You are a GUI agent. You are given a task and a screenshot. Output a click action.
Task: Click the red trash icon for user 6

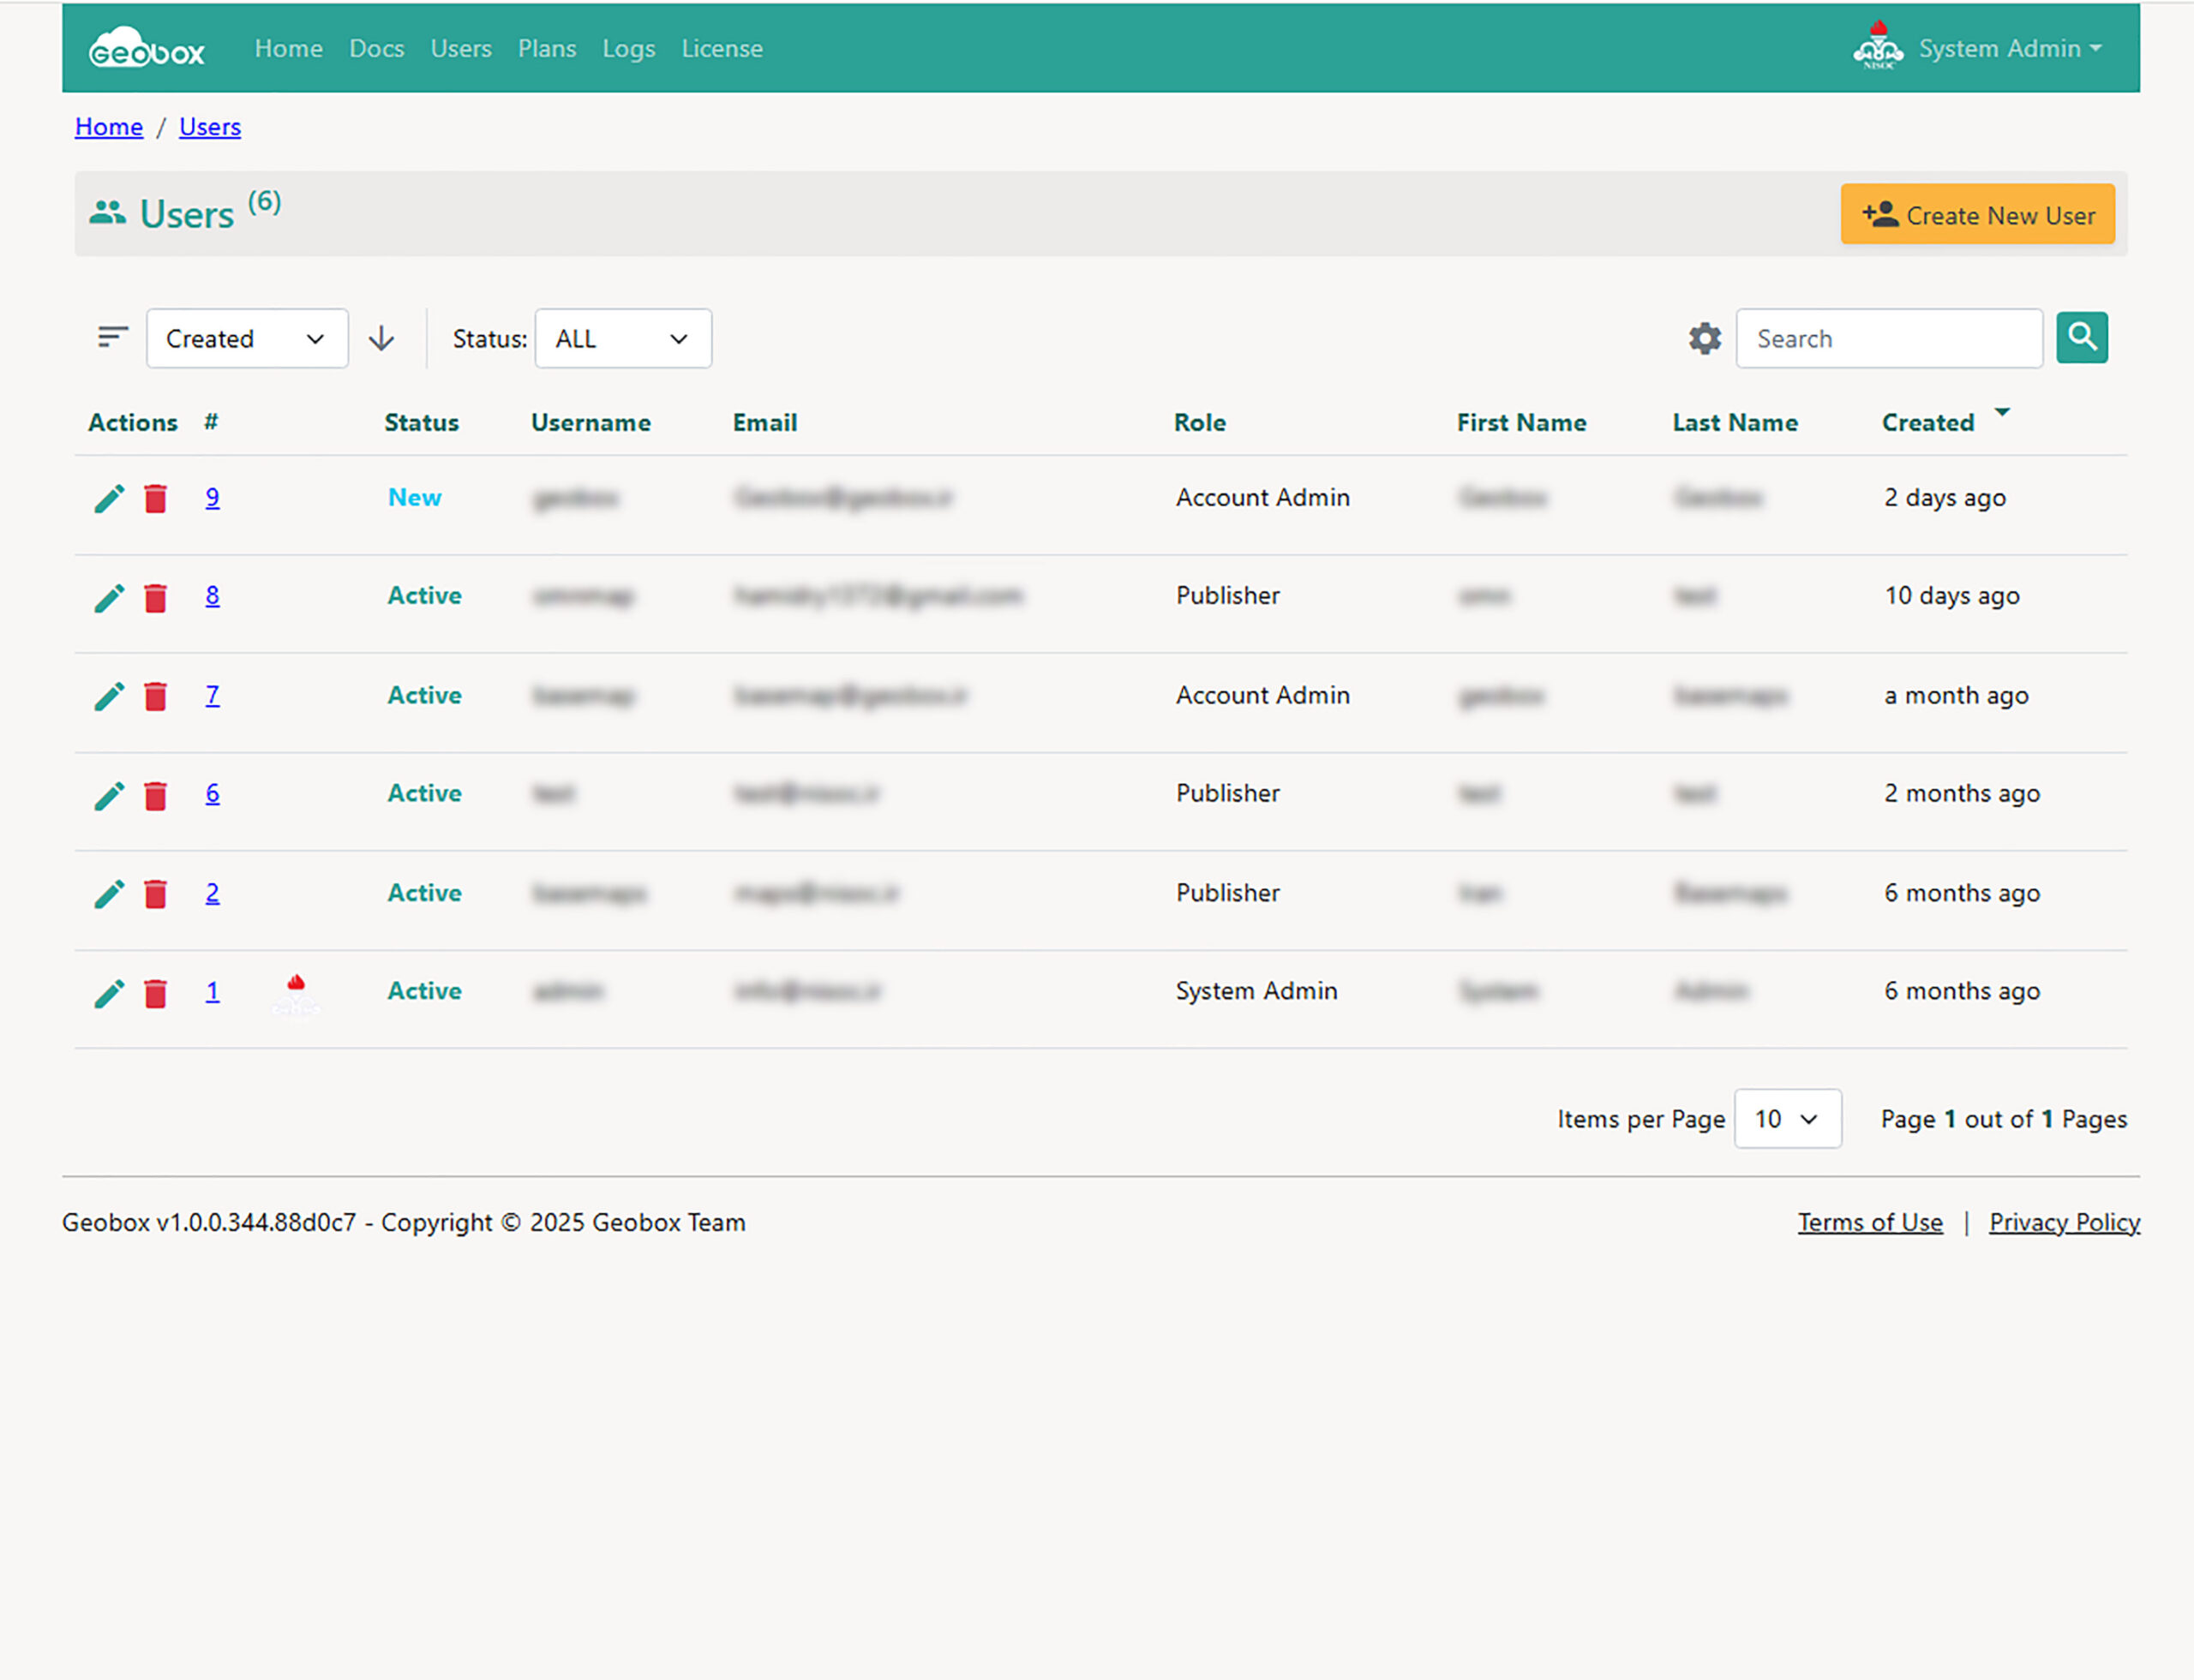point(155,796)
